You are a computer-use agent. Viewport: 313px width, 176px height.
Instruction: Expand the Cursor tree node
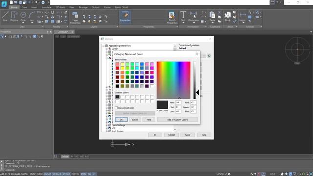(x=107, y=49)
